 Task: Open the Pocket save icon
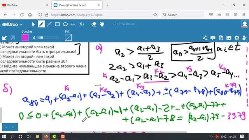[211, 15]
